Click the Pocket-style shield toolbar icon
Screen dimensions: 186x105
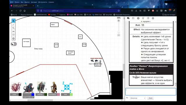pyautogui.click(x=132, y=11)
